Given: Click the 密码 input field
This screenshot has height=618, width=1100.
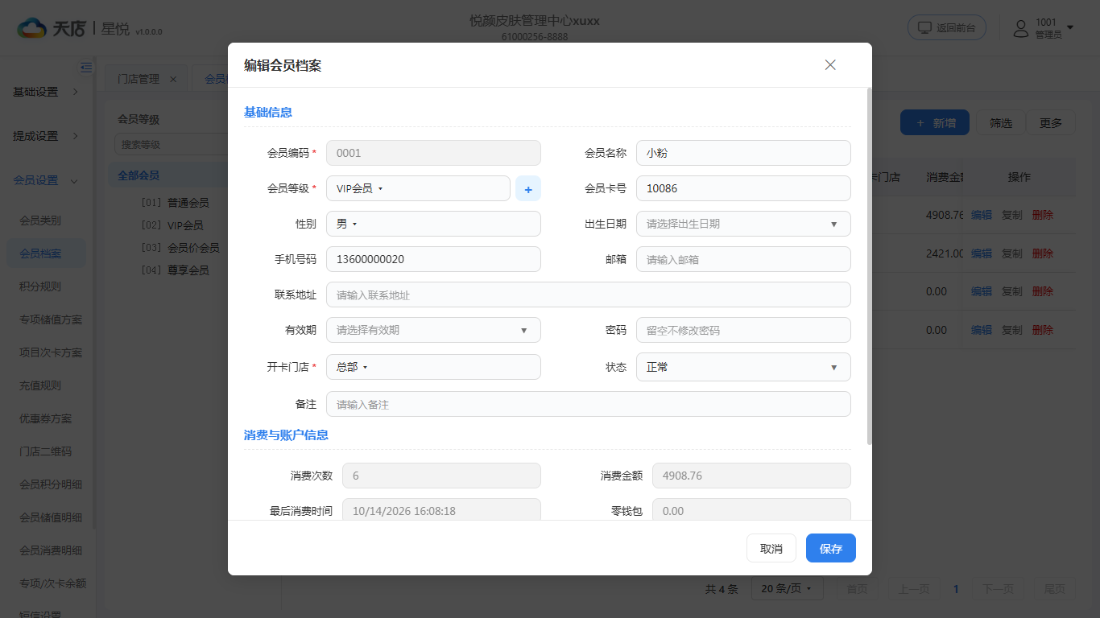Looking at the screenshot, I should tap(743, 330).
